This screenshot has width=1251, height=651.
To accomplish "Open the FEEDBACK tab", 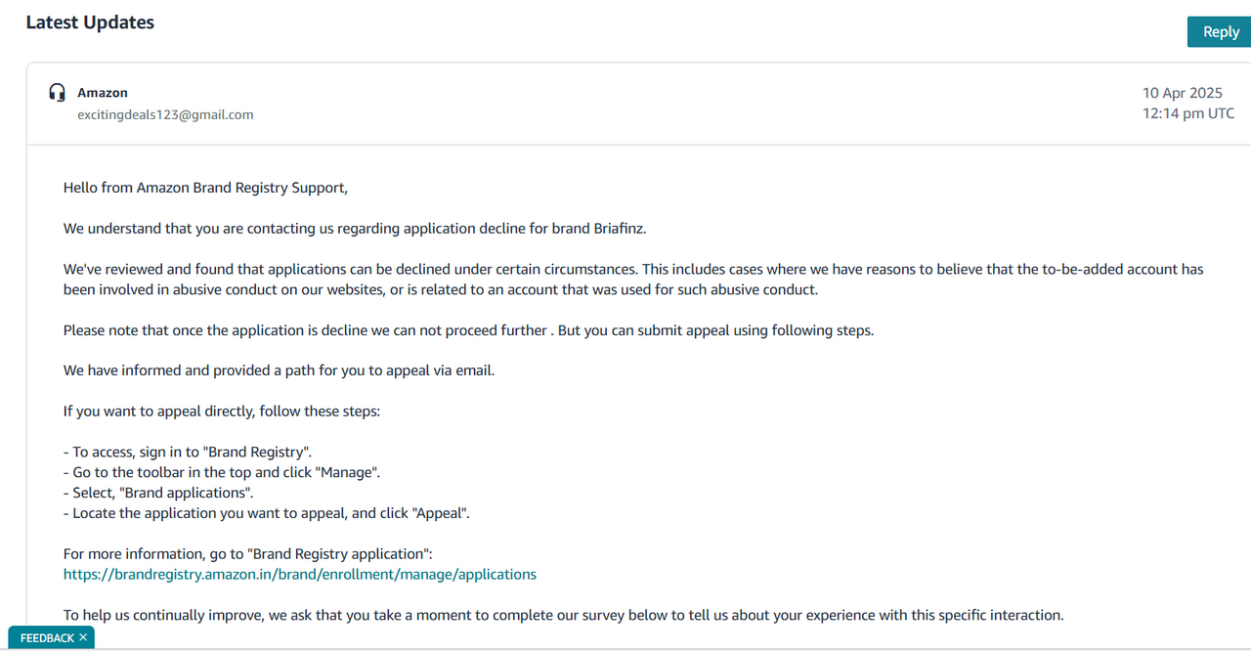I will point(47,638).
